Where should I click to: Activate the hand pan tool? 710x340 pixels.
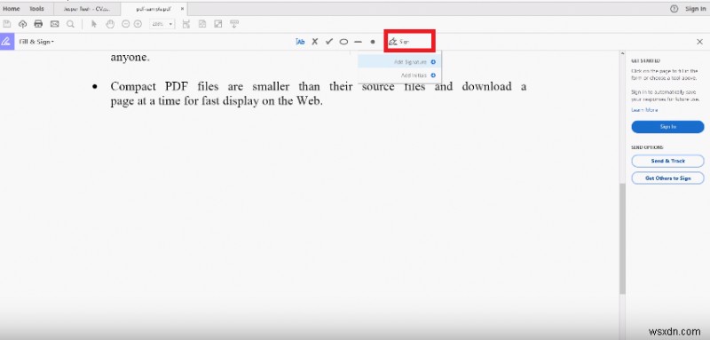click(x=110, y=24)
